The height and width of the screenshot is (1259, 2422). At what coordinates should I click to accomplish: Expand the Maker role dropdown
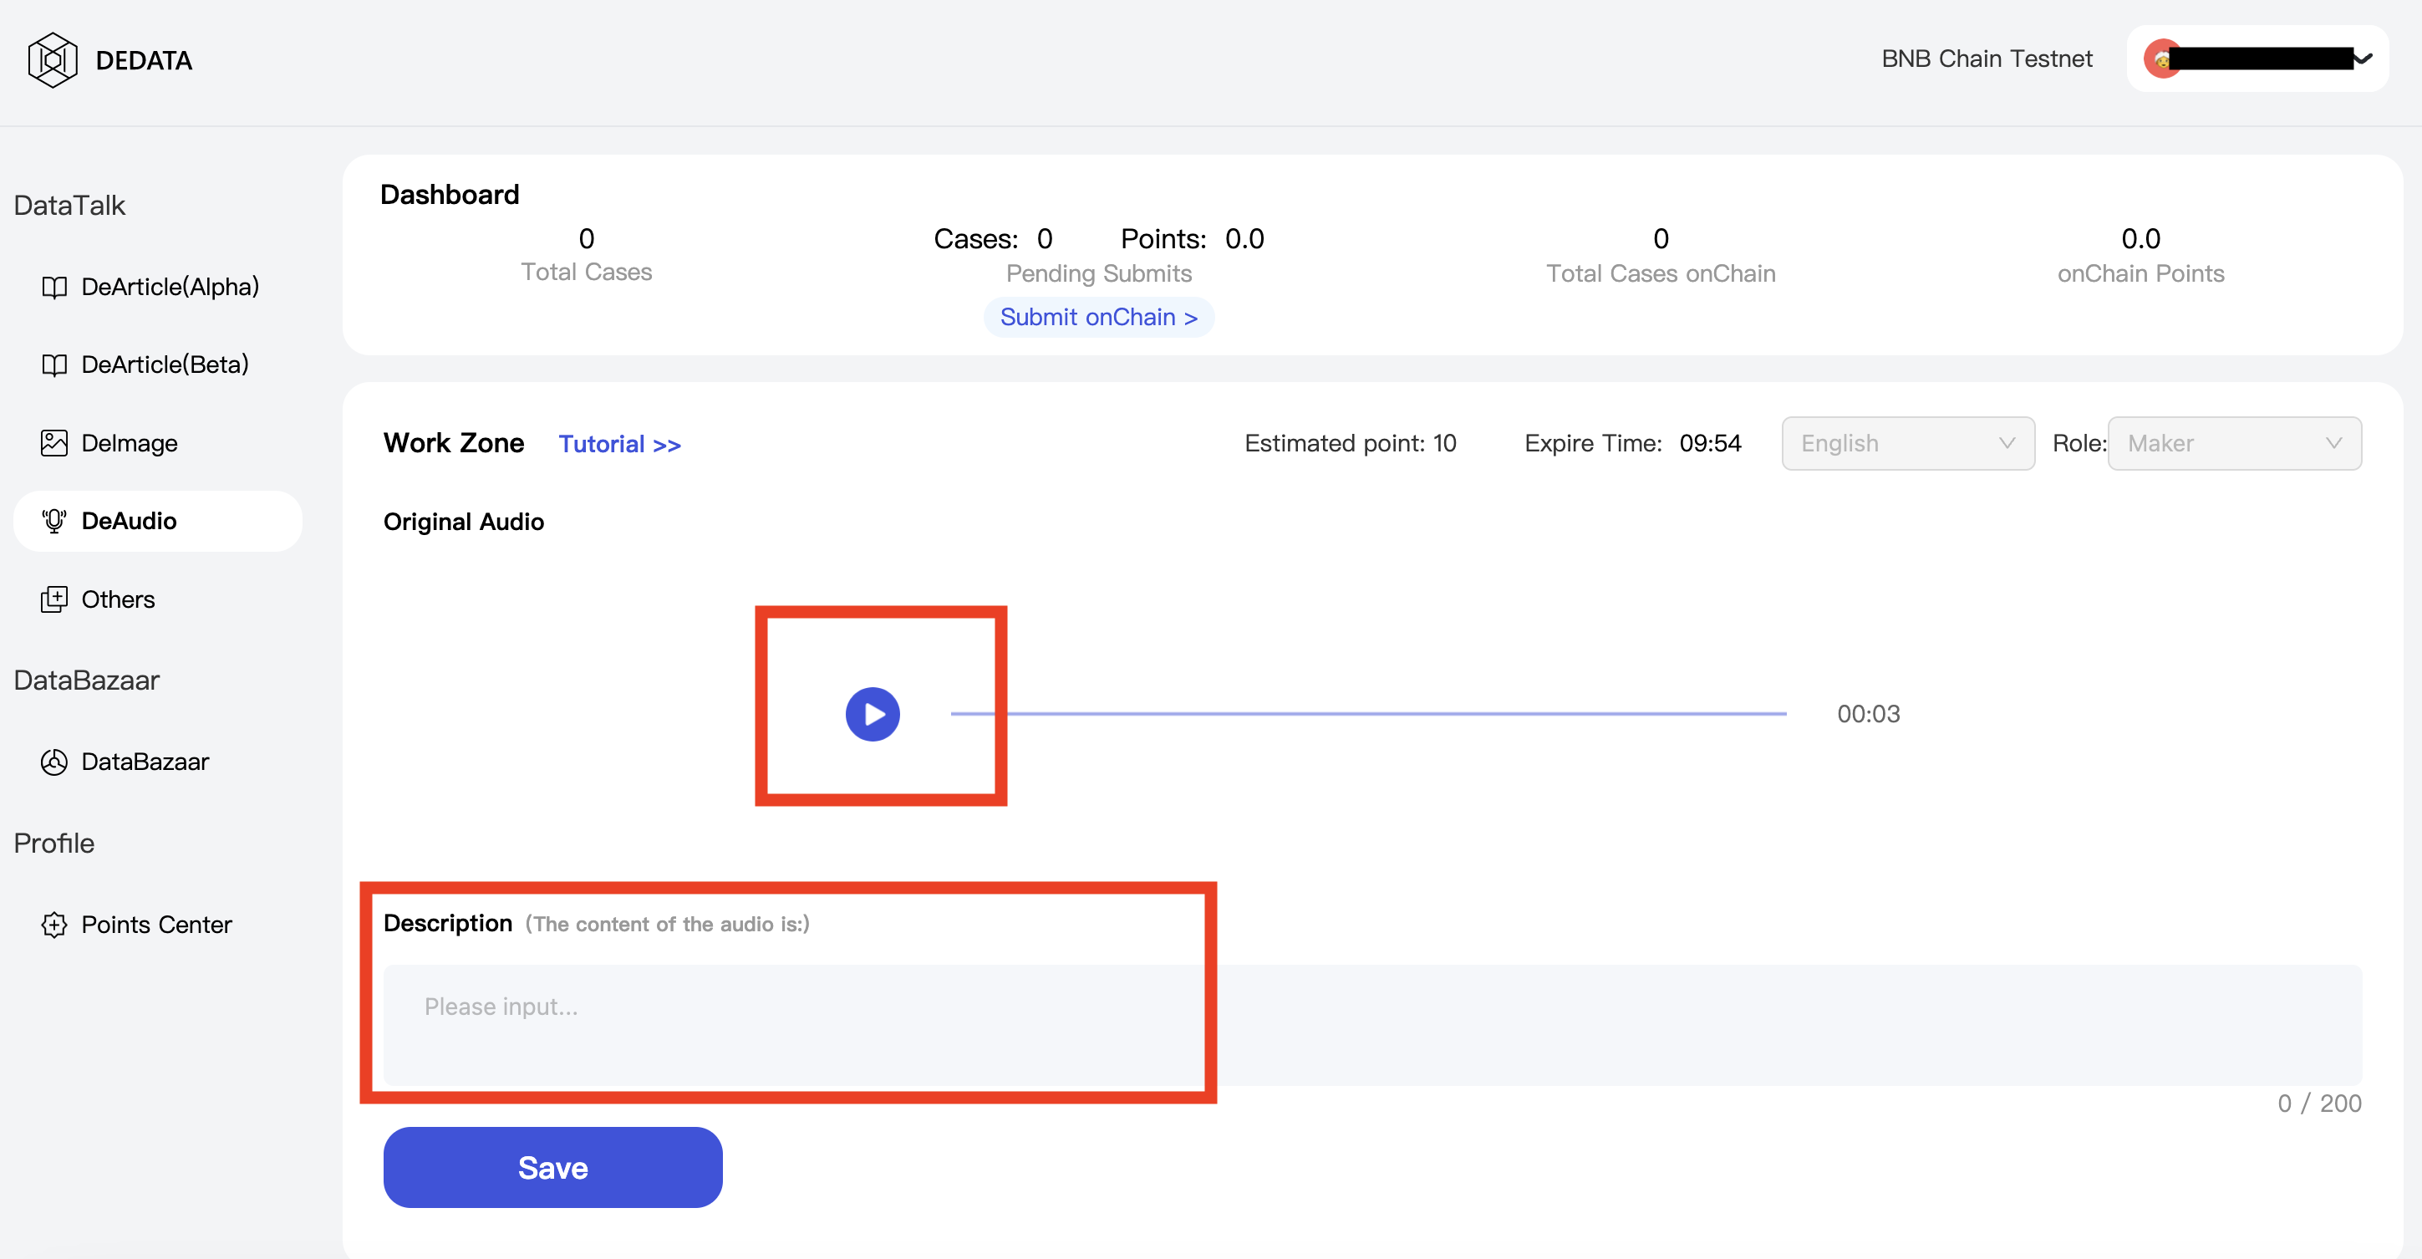2234,443
